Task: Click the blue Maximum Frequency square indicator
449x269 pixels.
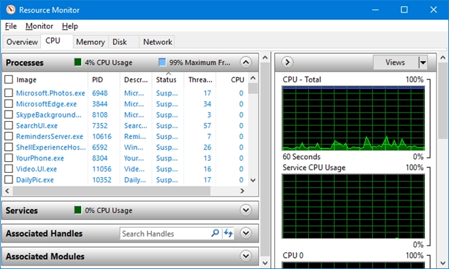Action: pyautogui.click(x=162, y=62)
